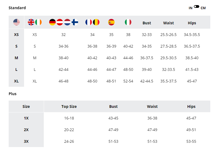Select the XS row label
Image resolution: width=220 pixels, height=153 pixels.
click(x=16, y=35)
